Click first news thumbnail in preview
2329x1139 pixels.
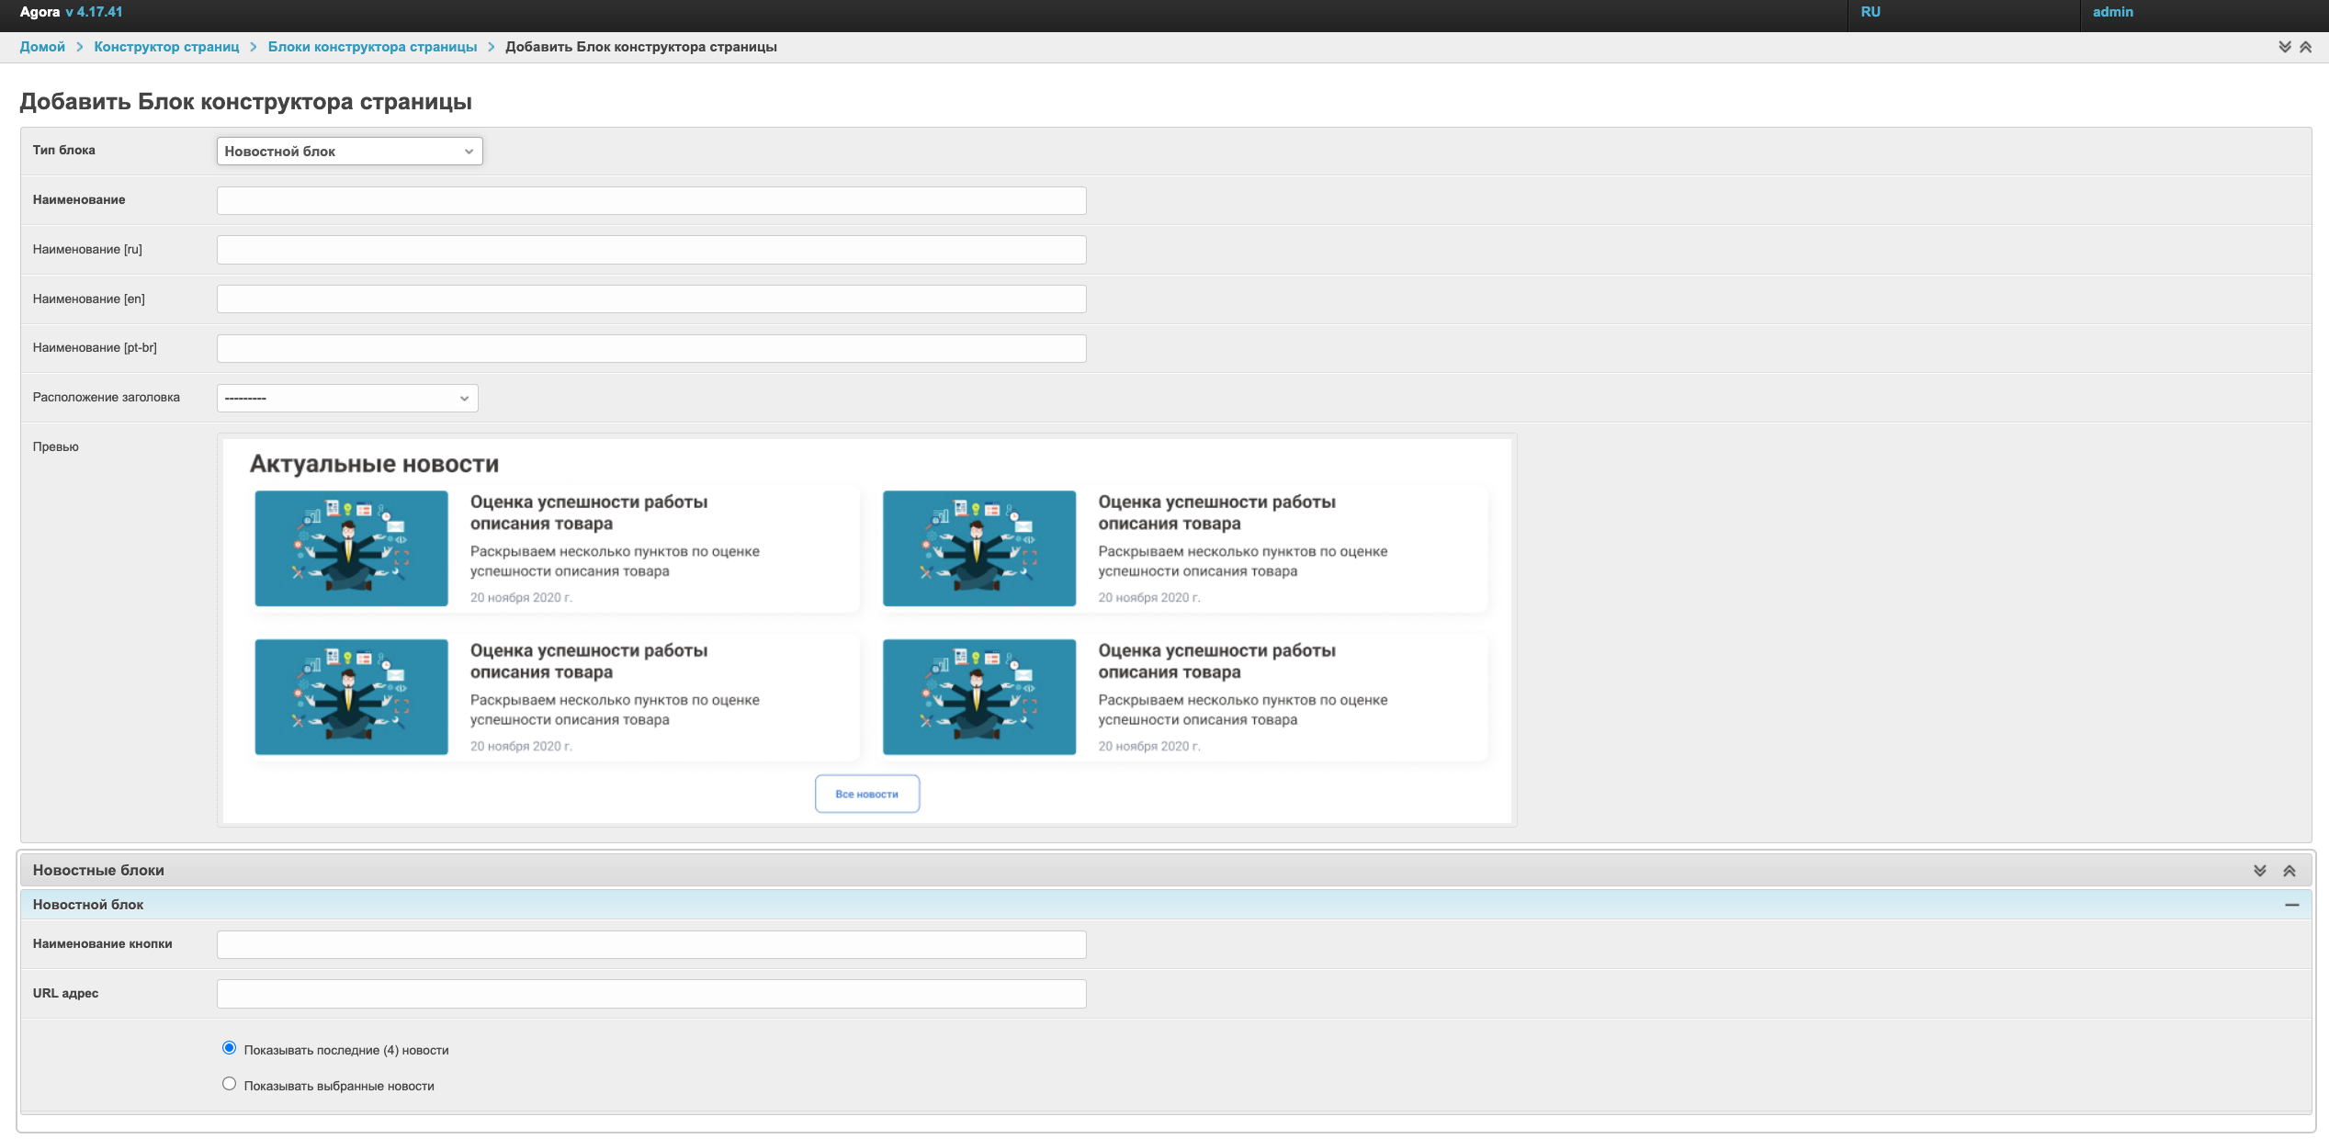(351, 548)
